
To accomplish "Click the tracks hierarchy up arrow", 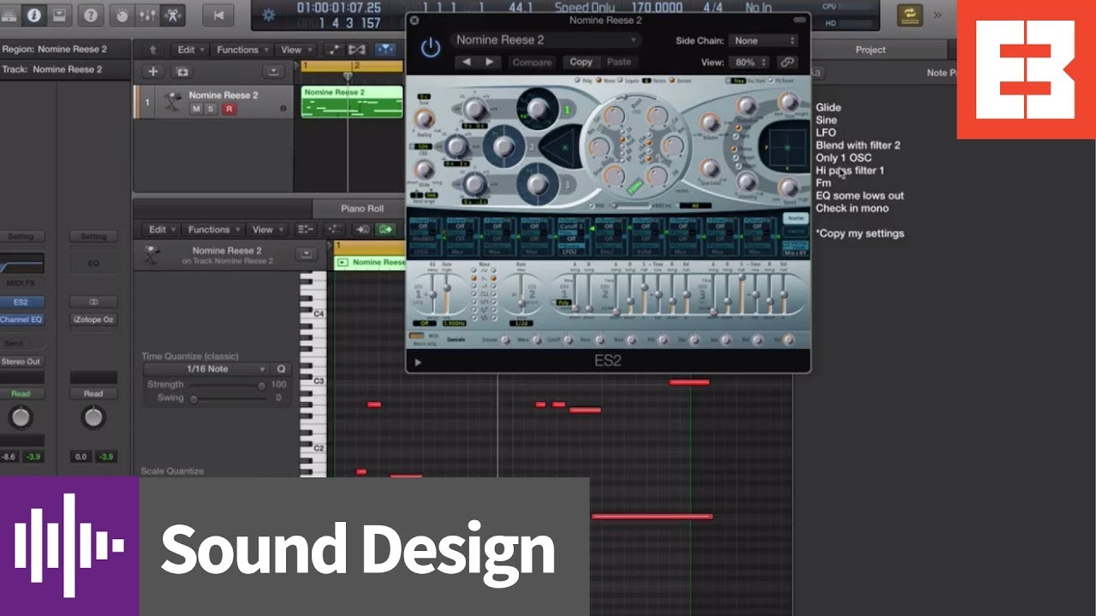I will 152,50.
